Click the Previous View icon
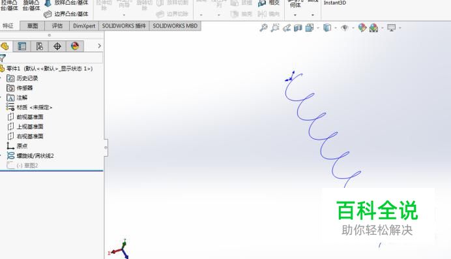The width and height of the screenshot is (451, 259). pyautogui.click(x=287, y=27)
